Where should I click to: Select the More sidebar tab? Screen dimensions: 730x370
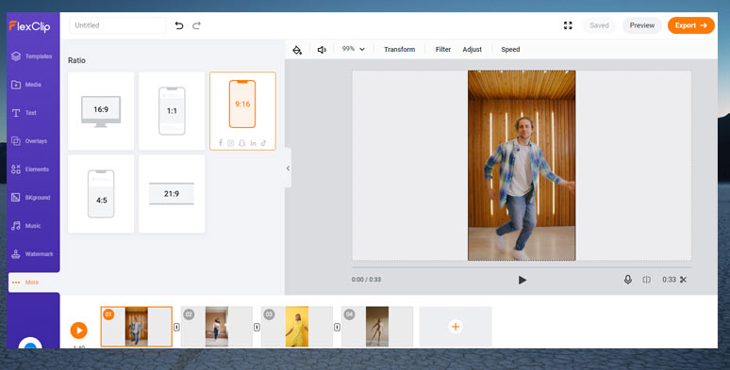coord(34,282)
